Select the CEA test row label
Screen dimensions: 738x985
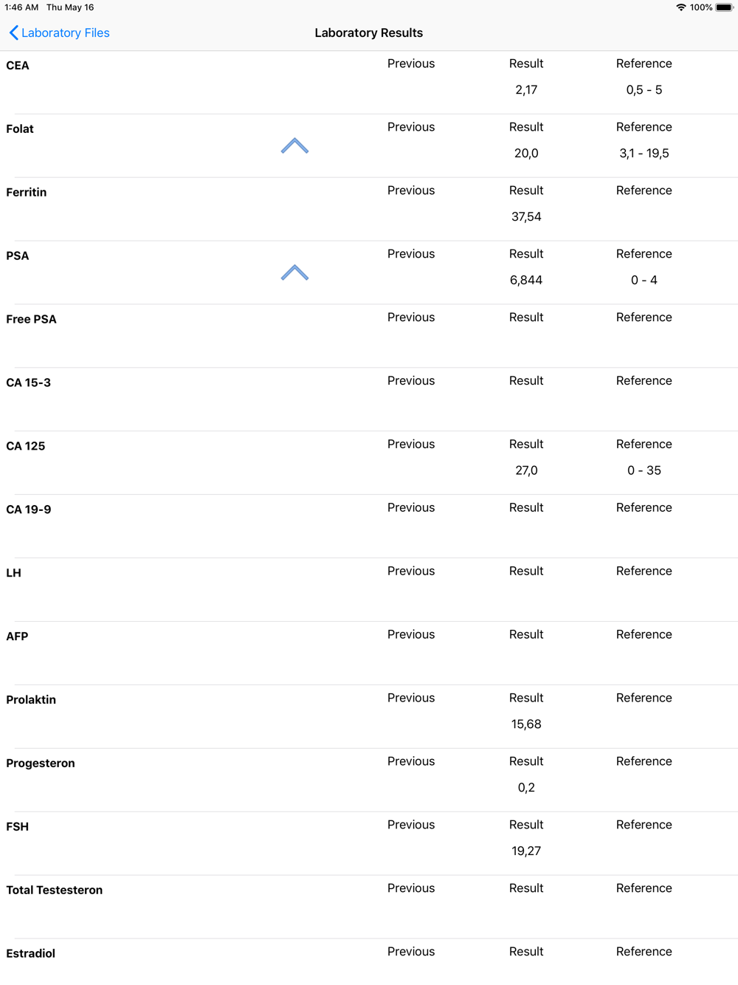coord(18,66)
